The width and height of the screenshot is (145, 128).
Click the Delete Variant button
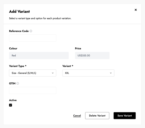point(97,116)
